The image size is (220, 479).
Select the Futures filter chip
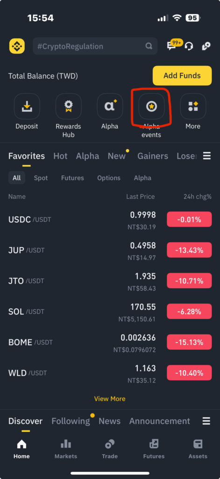click(72, 178)
